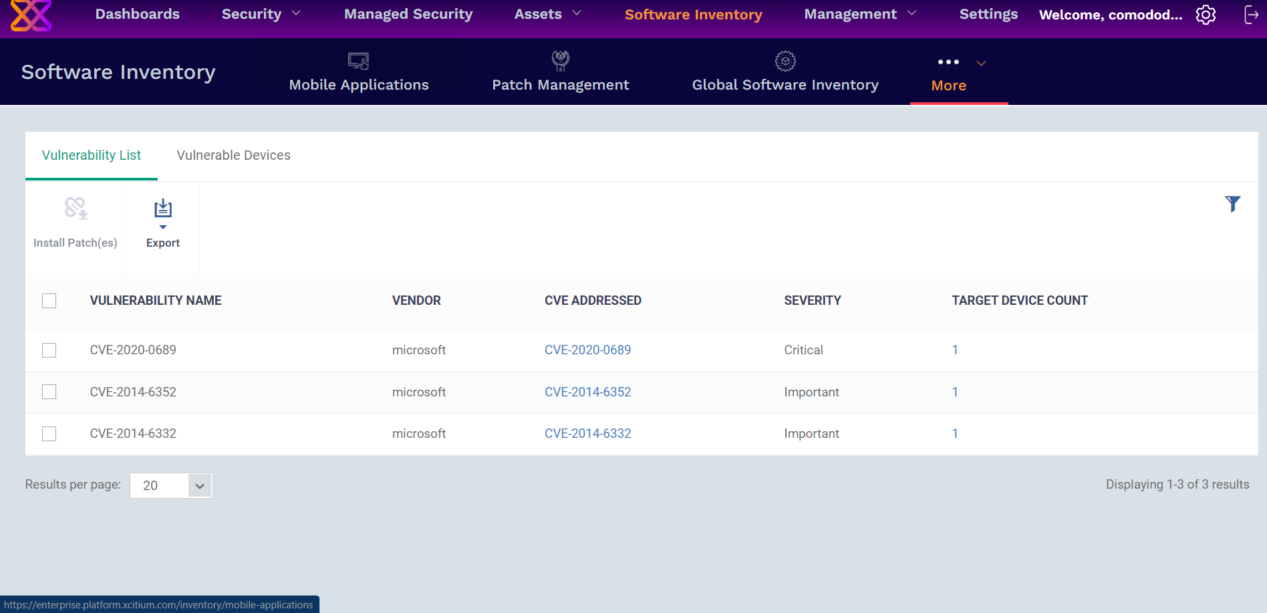Click the Xcitium logo
Screen dimensions: 1267x613
pyautogui.click(x=30, y=16)
